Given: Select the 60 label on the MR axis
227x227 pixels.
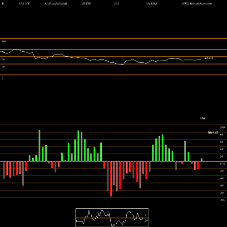Looking at the screenshot, I should (x=222, y=142).
